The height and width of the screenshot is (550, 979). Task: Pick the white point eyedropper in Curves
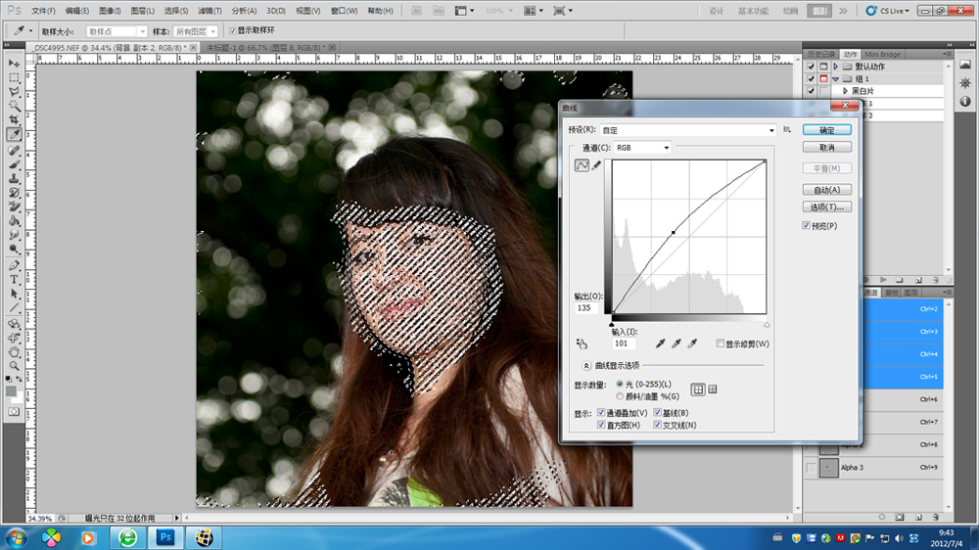click(692, 344)
